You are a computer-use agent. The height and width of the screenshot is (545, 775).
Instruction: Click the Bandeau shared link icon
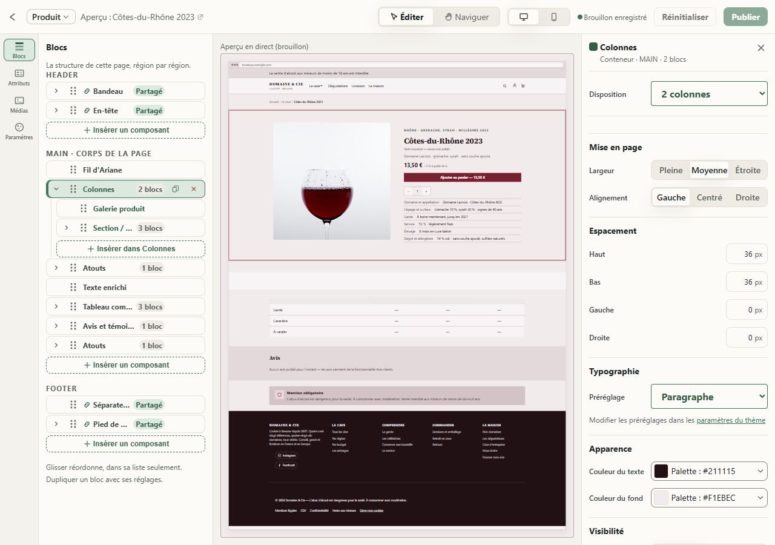coord(87,91)
